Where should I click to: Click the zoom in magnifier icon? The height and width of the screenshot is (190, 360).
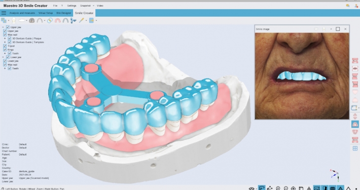[278, 188]
